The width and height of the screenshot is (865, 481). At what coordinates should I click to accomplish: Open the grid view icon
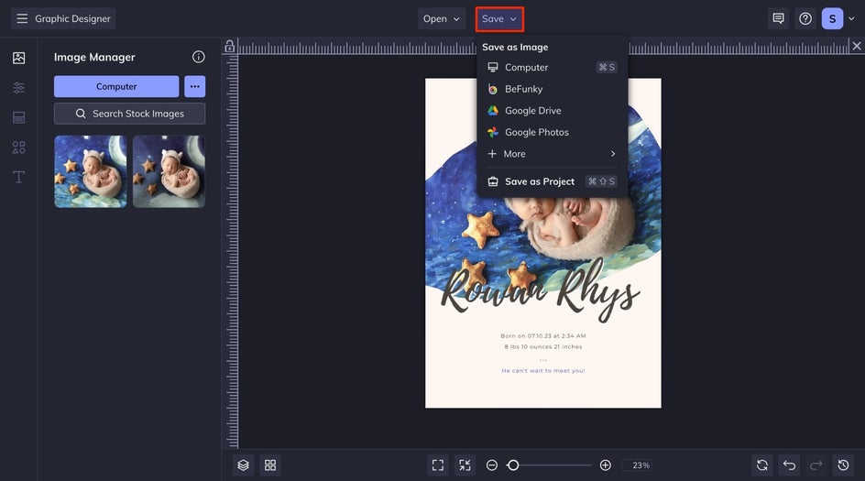[x=270, y=465]
